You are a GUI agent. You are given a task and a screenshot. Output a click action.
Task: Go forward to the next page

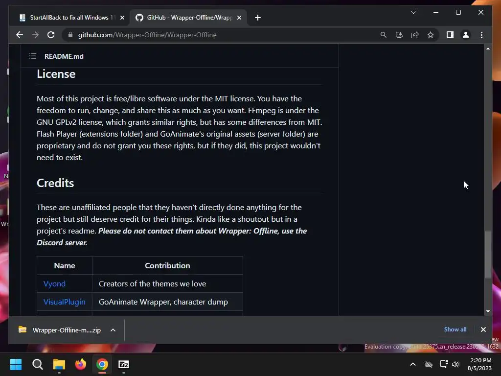[x=35, y=35]
